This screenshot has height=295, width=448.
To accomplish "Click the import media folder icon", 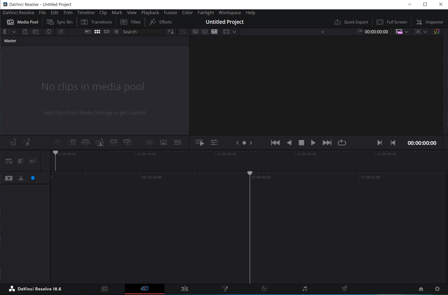I will coord(35,32).
